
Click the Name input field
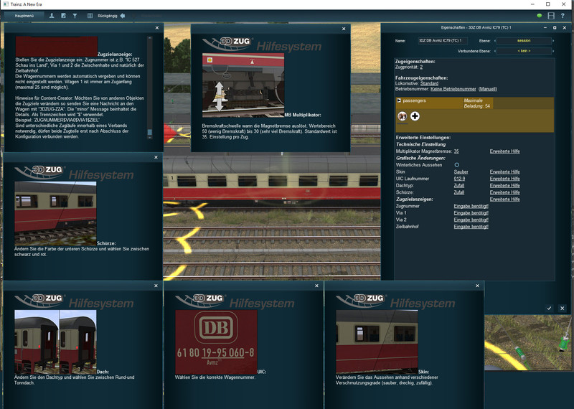442,41
